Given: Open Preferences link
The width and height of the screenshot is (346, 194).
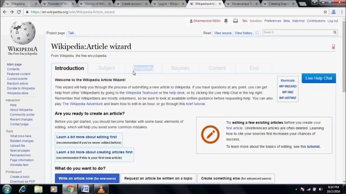Looking at the screenshot, I should click(x=272, y=21).
